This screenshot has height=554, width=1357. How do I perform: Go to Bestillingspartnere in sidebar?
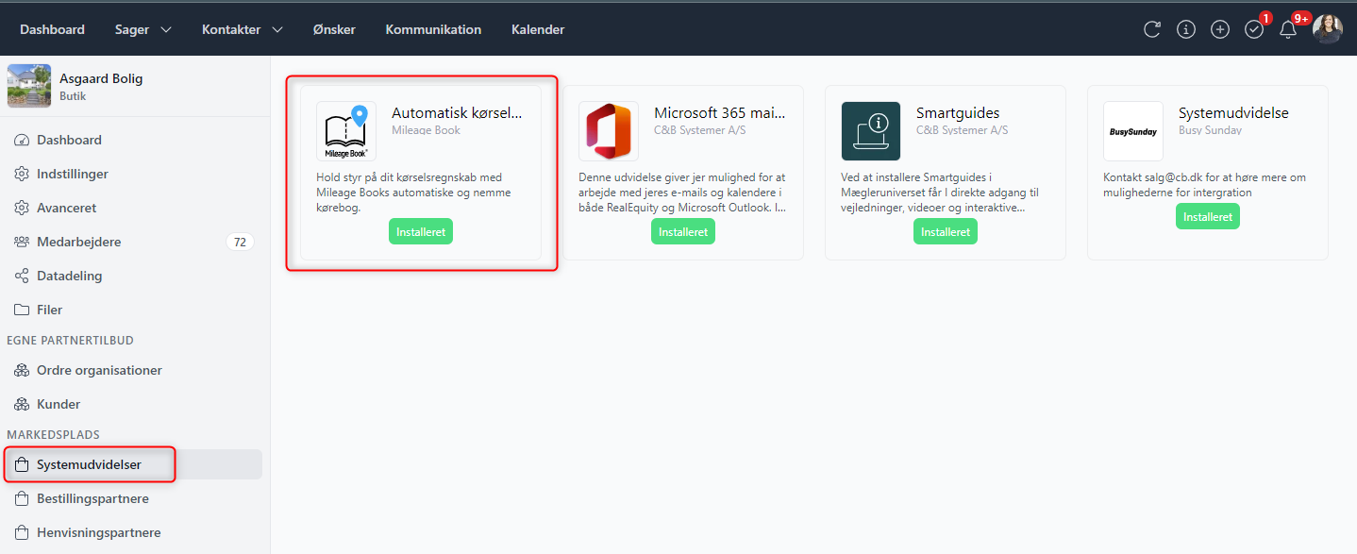tap(92, 498)
